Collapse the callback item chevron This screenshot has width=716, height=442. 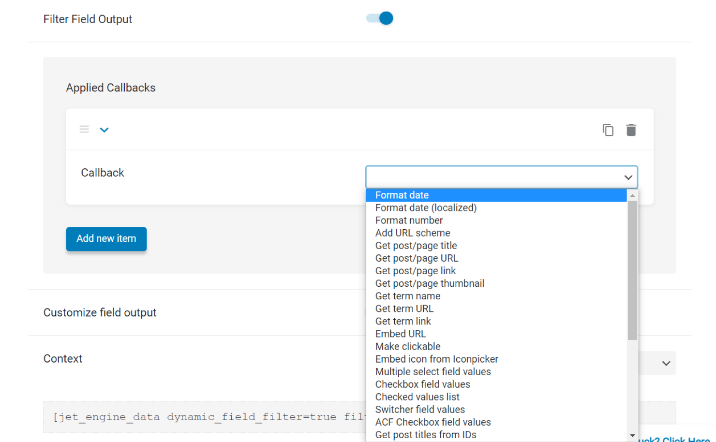104,130
